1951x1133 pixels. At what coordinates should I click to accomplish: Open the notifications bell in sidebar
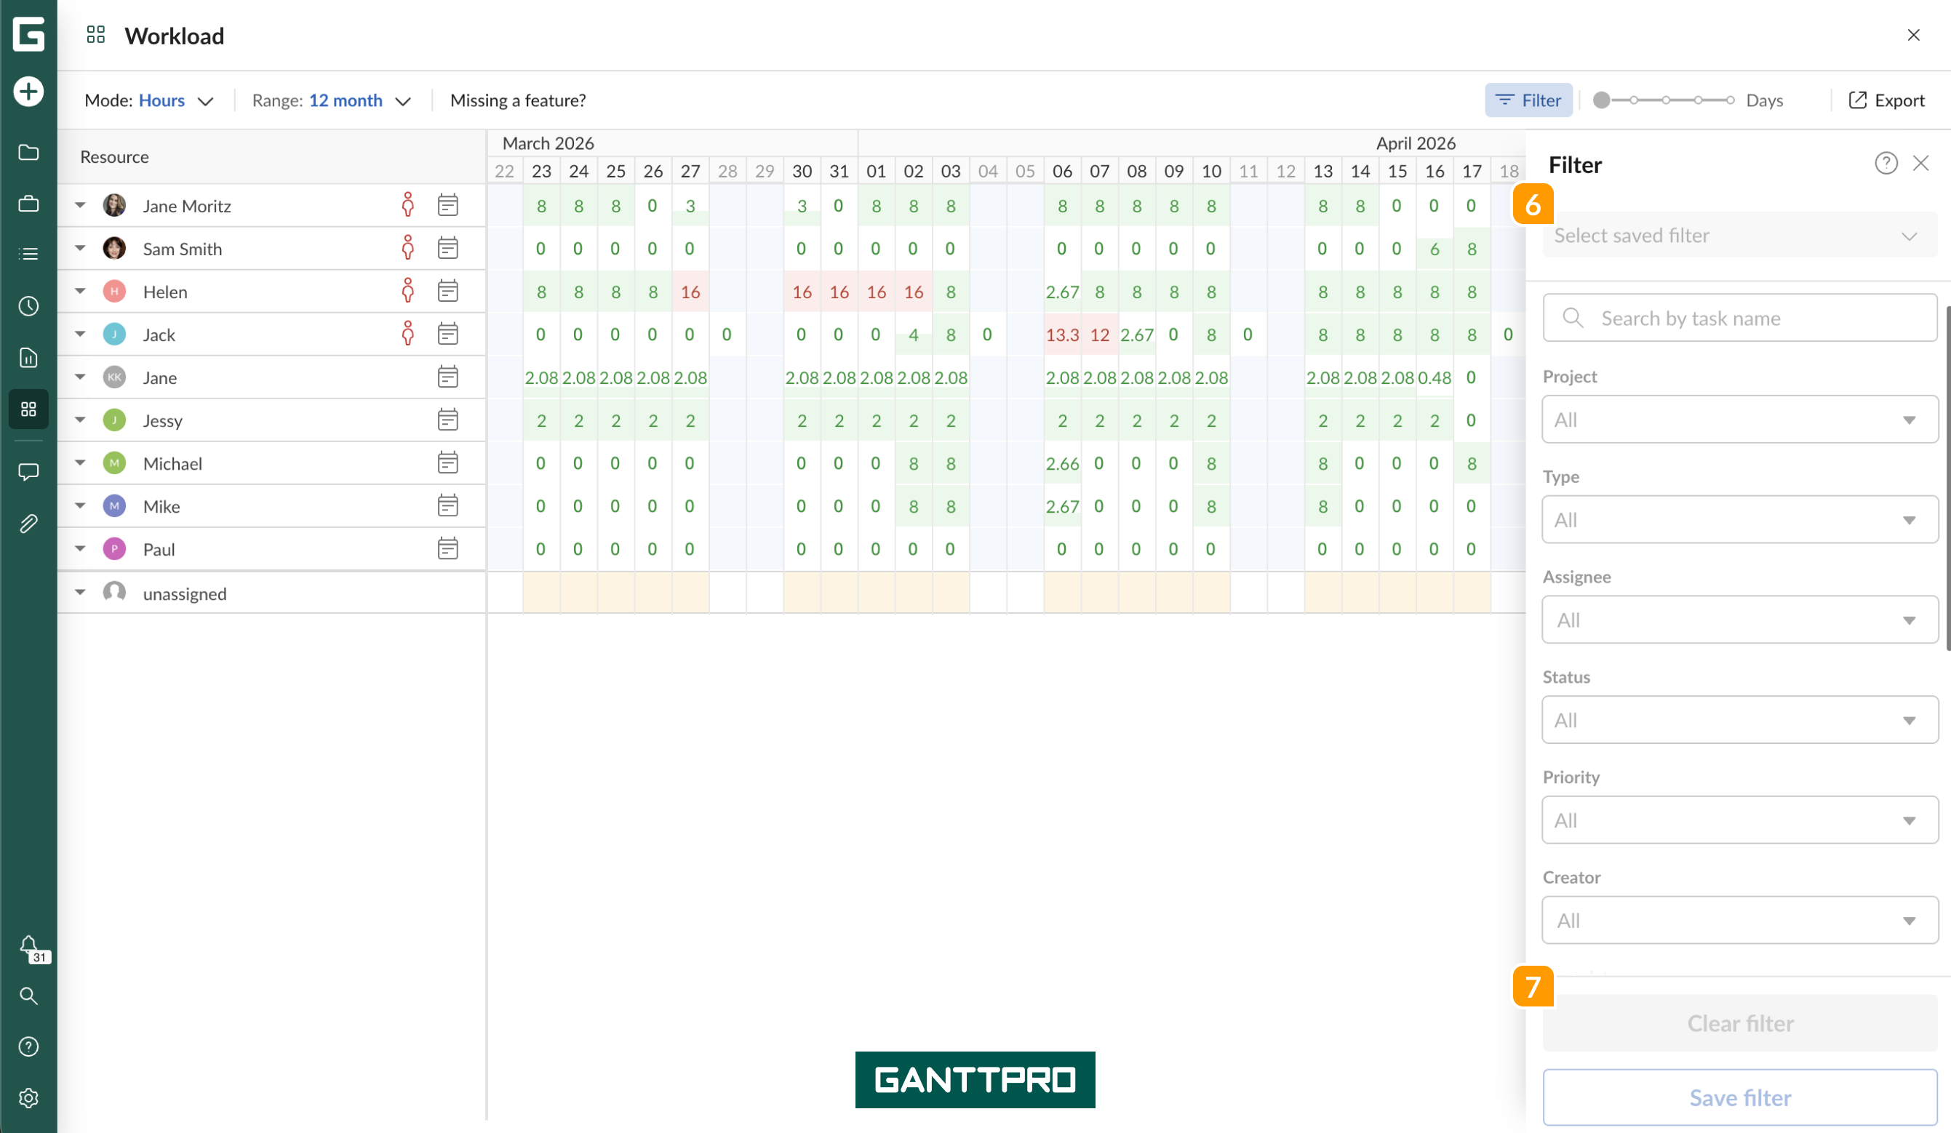29,947
